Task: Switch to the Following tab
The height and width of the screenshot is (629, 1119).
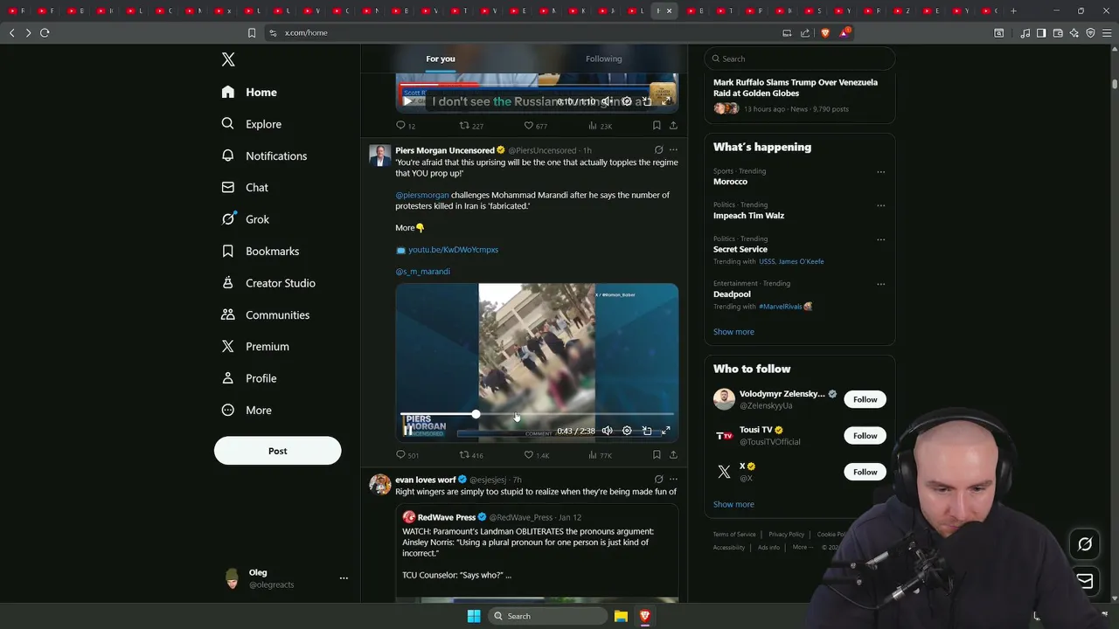Action: tap(604, 59)
